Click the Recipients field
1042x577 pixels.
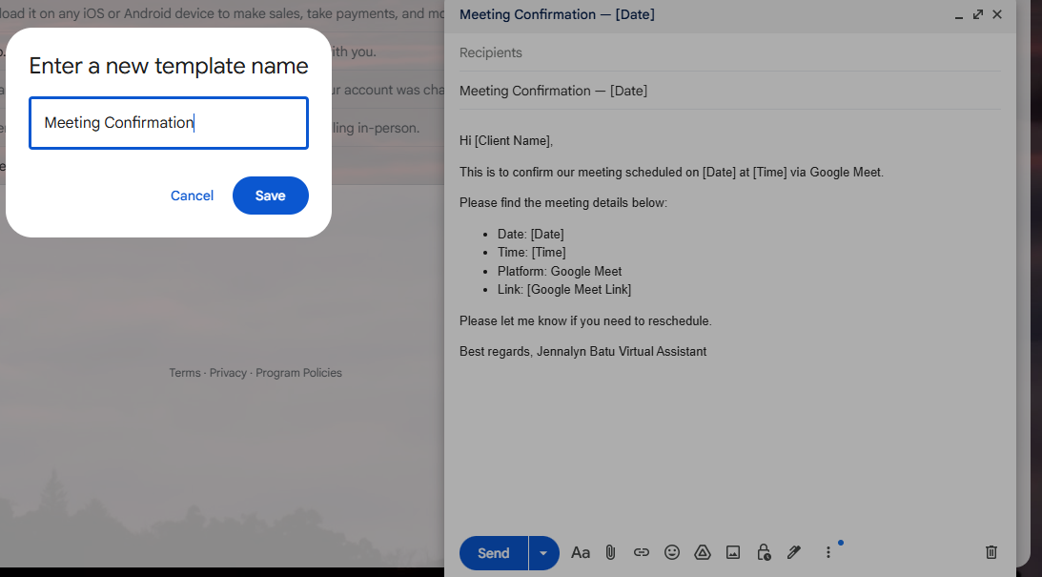[x=729, y=52]
